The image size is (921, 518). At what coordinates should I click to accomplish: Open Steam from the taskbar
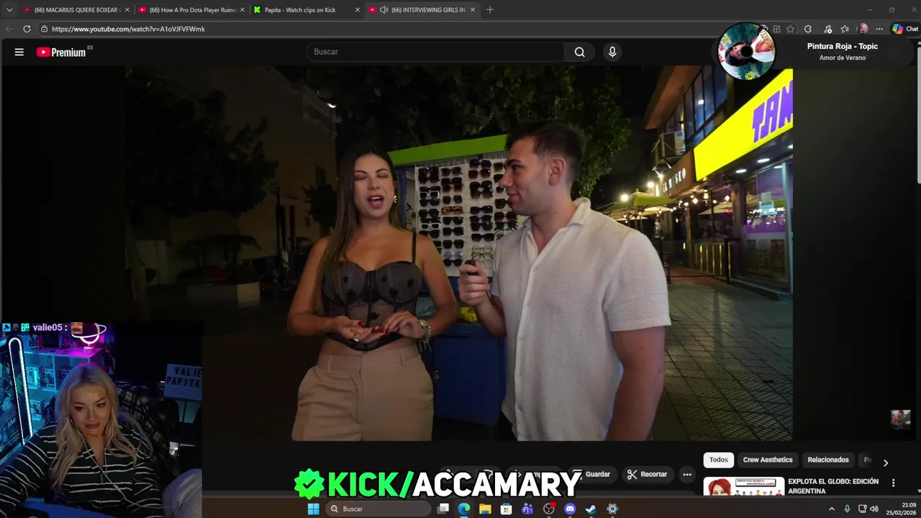click(591, 509)
